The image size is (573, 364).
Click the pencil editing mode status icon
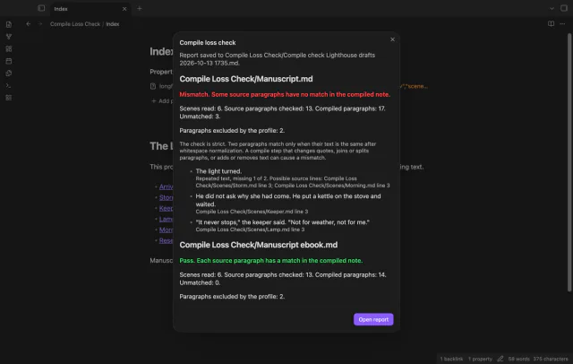(500, 359)
